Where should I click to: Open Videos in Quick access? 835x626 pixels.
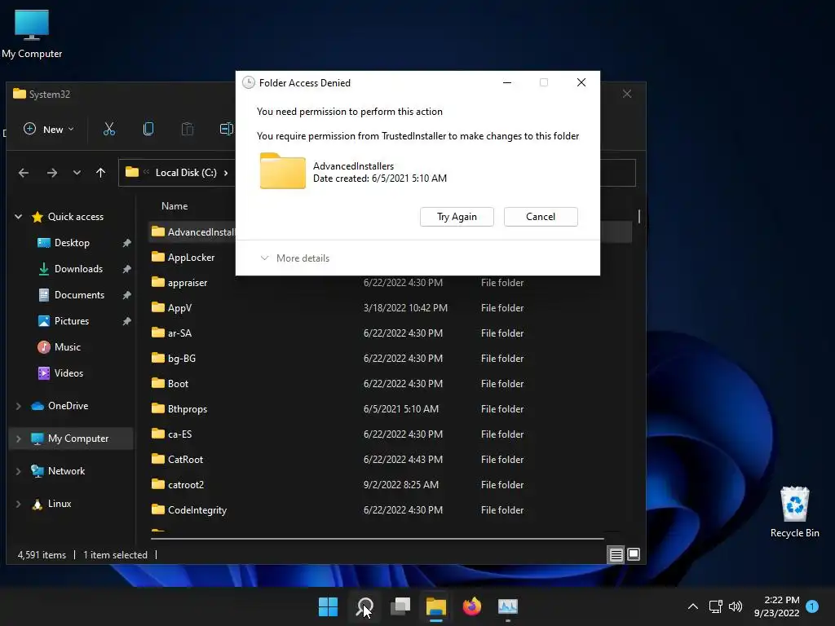(68, 373)
